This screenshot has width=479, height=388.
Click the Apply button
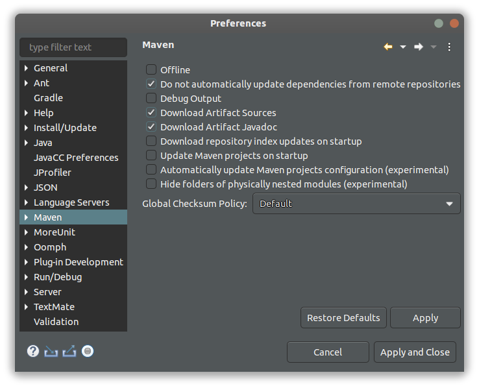coord(425,318)
